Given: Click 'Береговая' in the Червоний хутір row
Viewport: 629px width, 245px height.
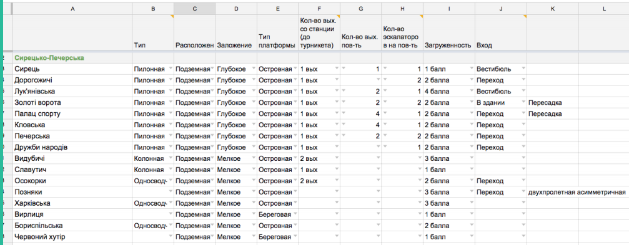Looking at the screenshot, I should (x=275, y=237).
